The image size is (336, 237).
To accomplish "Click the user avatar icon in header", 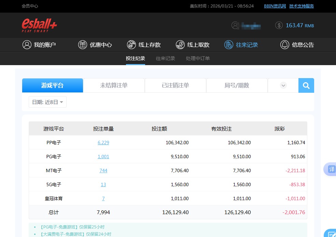I will coord(235,25).
